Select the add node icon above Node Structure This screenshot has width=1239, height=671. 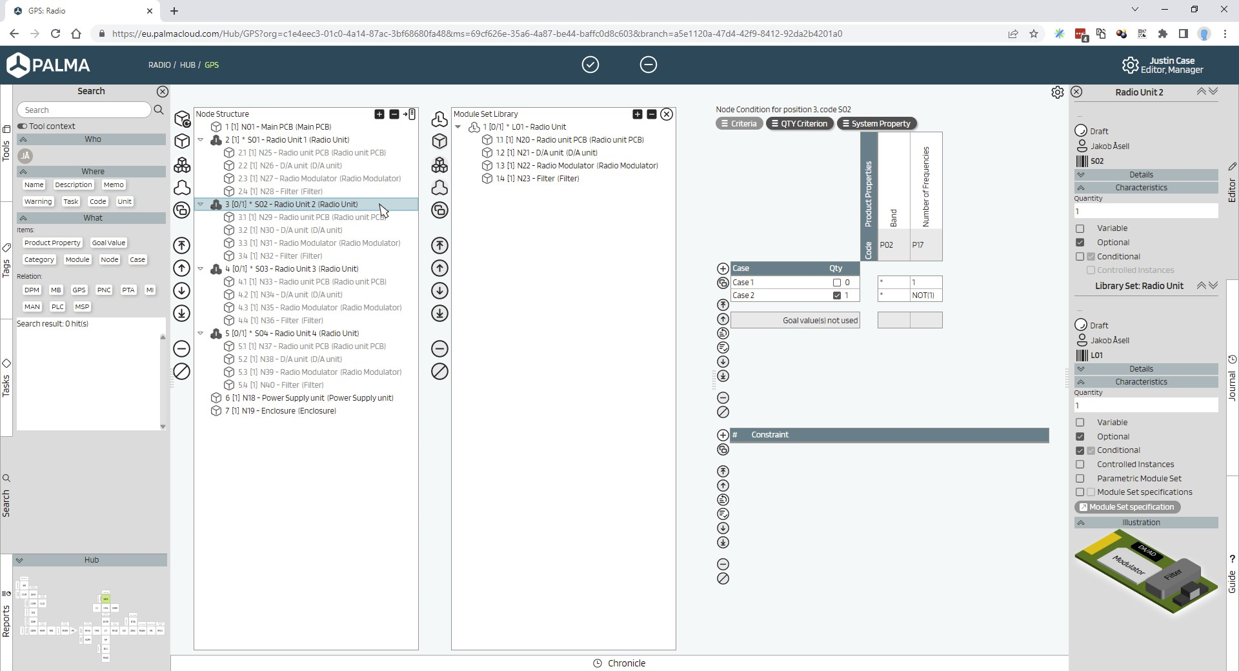(x=379, y=114)
